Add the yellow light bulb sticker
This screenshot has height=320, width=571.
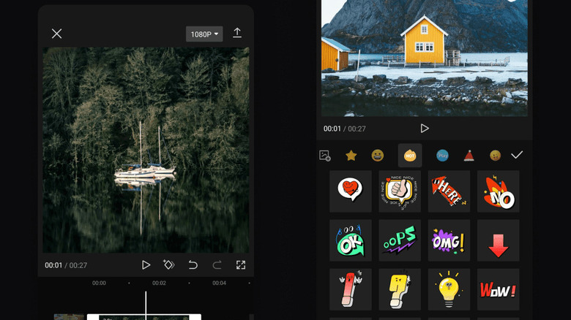point(449,289)
